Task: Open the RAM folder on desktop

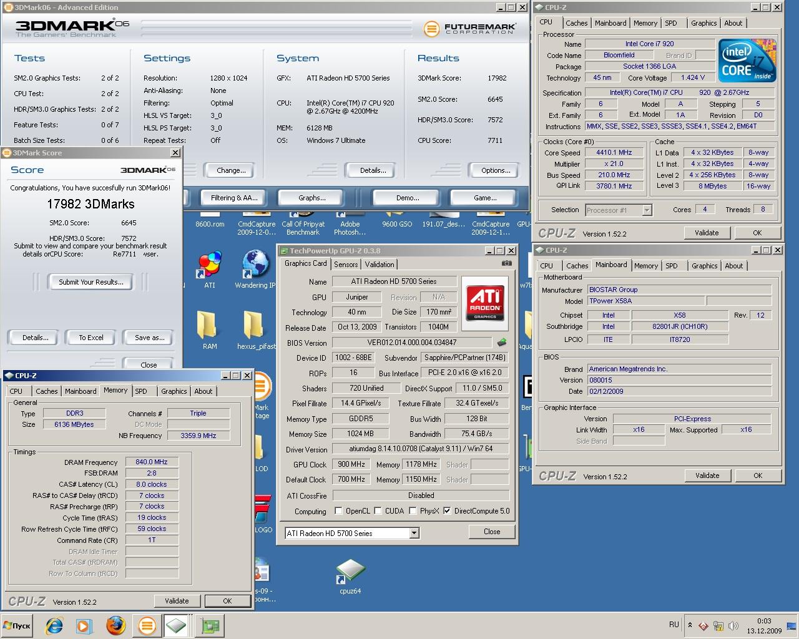Action: 210,330
